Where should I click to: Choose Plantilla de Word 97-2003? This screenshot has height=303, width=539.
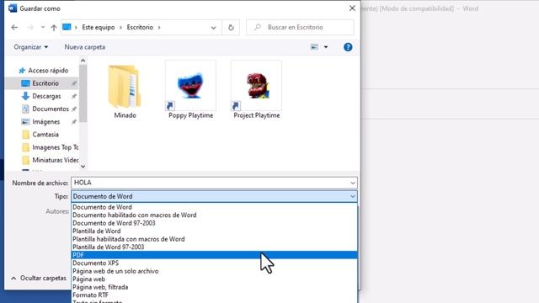click(214, 247)
